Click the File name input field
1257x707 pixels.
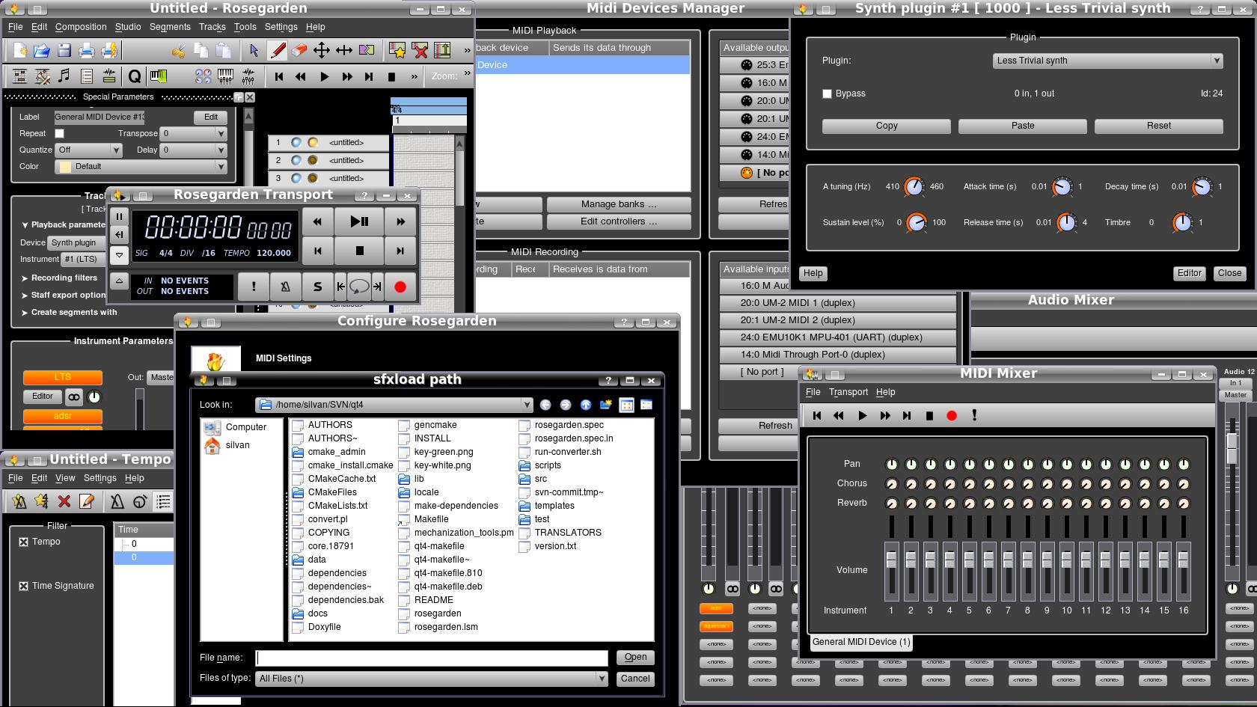(x=432, y=658)
